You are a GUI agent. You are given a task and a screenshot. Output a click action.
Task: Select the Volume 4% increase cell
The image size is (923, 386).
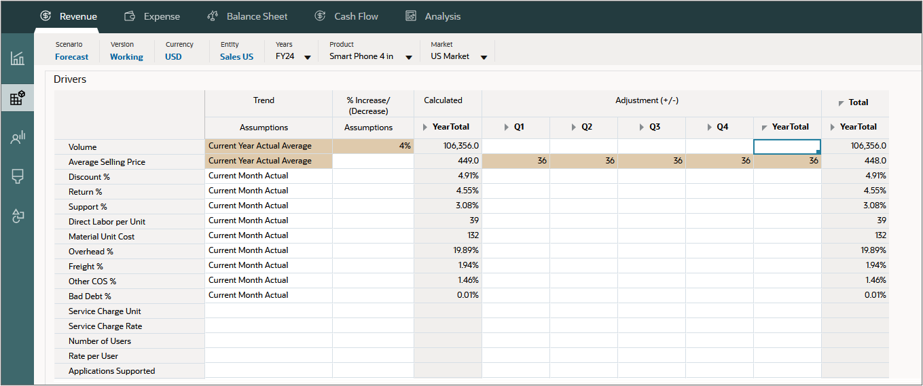point(373,146)
